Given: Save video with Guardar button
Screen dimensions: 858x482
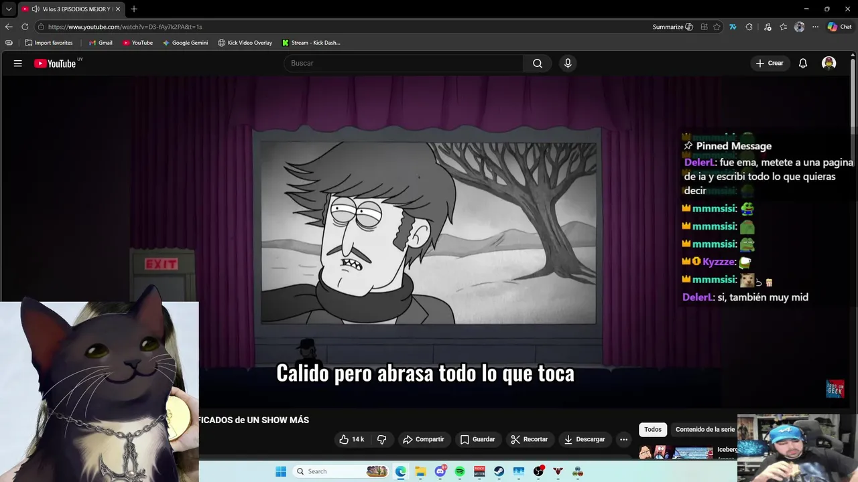Looking at the screenshot, I should tap(477, 439).
